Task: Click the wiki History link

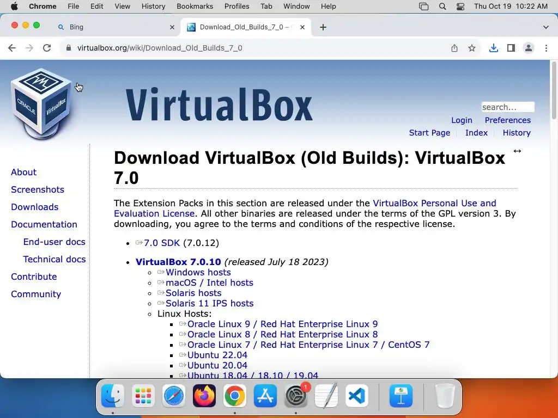Action: 517,133
